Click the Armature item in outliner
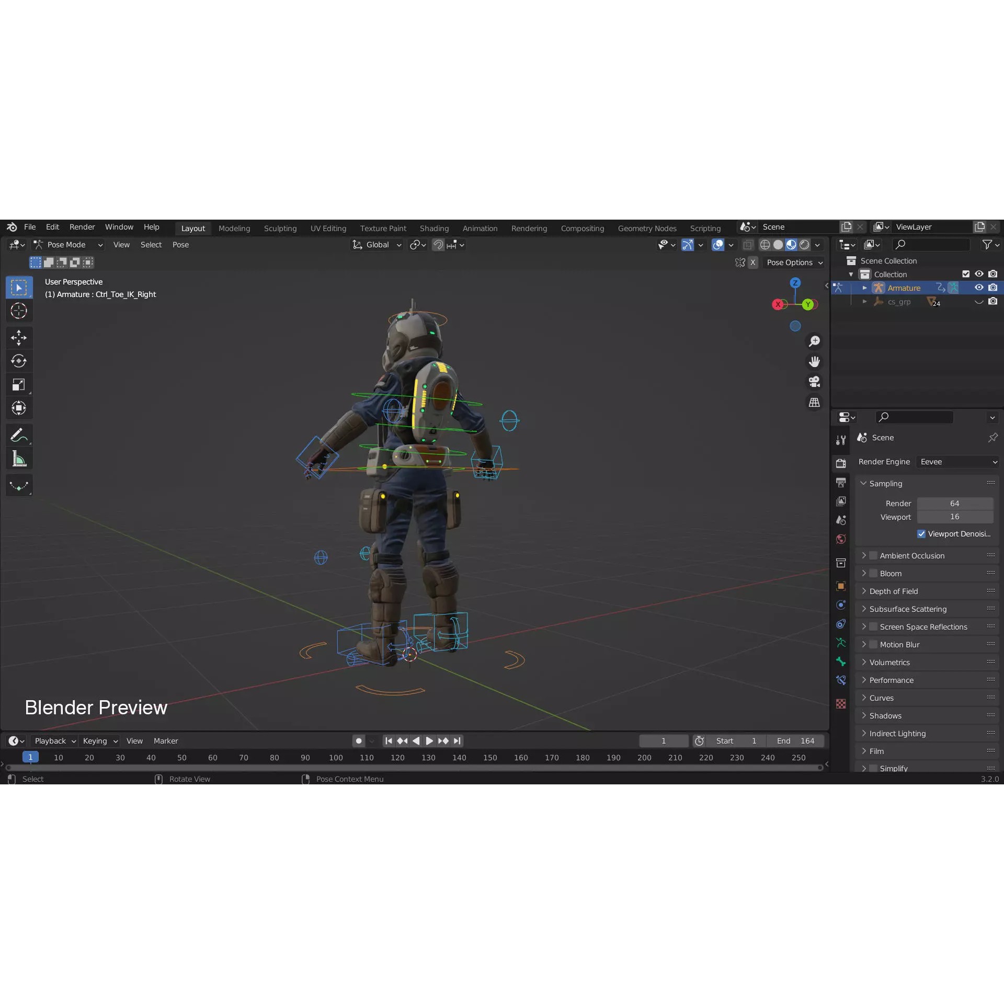 click(904, 288)
